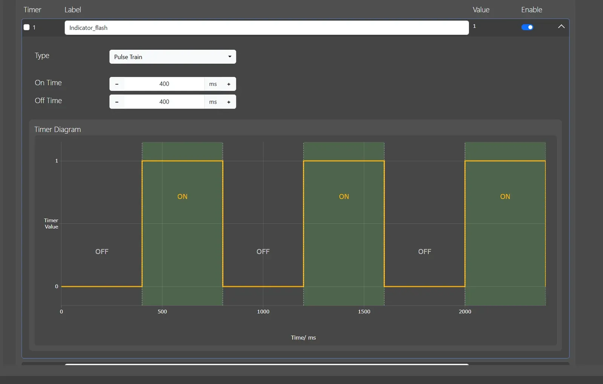This screenshot has height=384, width=603.
Task: Click the Enable column header
Action: [x=531, y=10]
